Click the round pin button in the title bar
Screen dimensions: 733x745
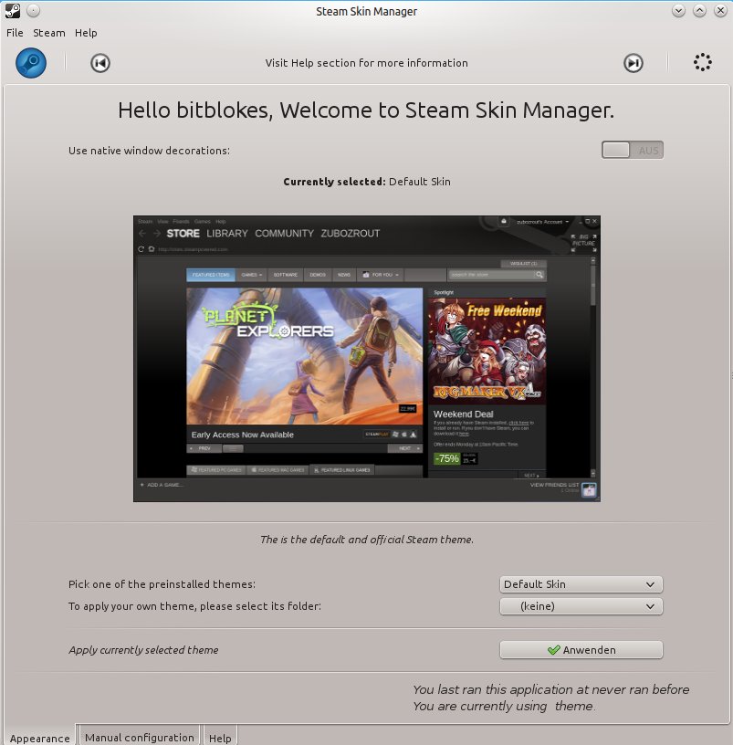coord(33,10)
